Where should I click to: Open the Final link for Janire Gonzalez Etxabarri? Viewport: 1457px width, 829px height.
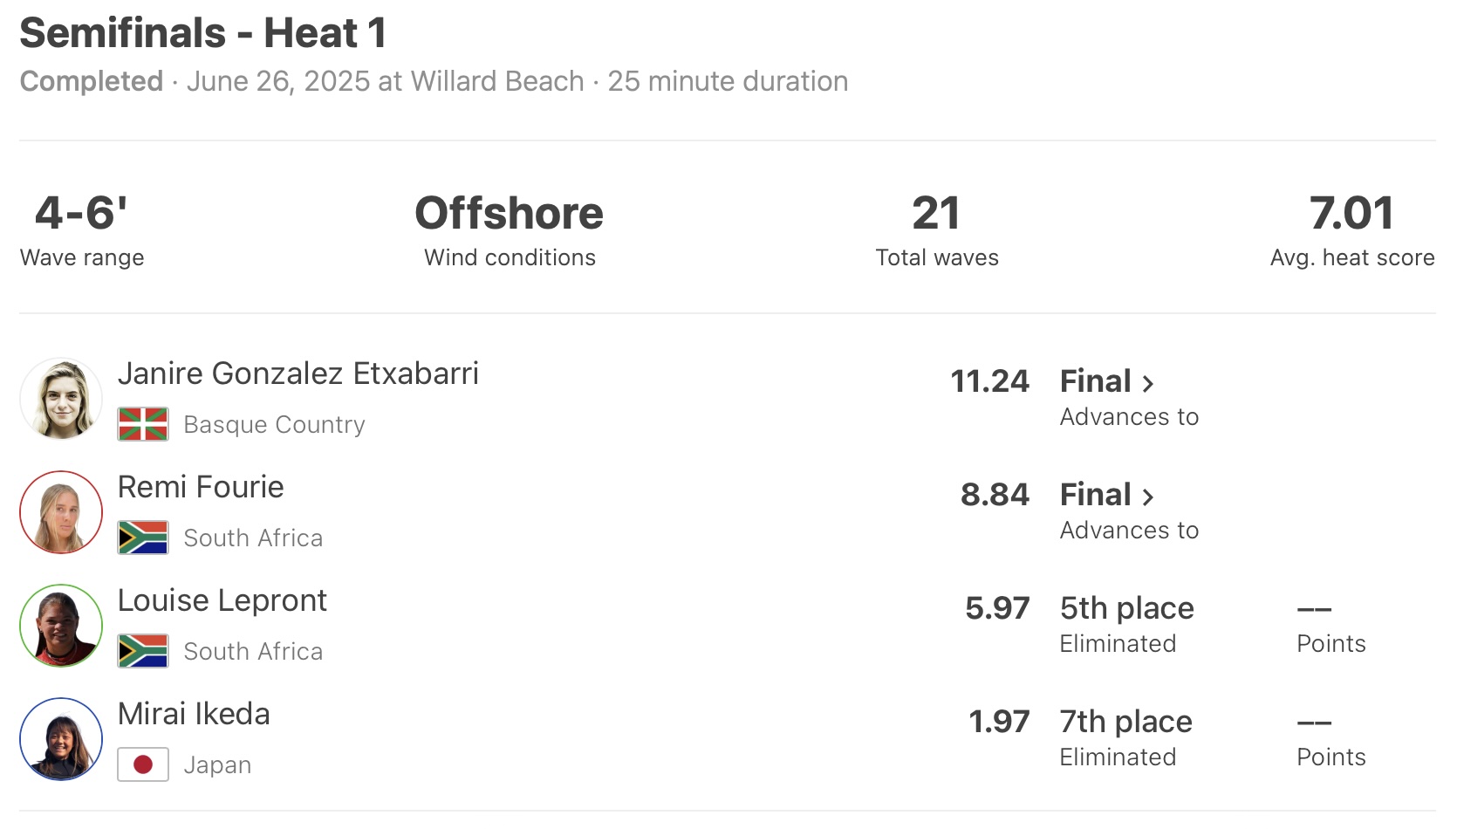(x=1096, y=381)
